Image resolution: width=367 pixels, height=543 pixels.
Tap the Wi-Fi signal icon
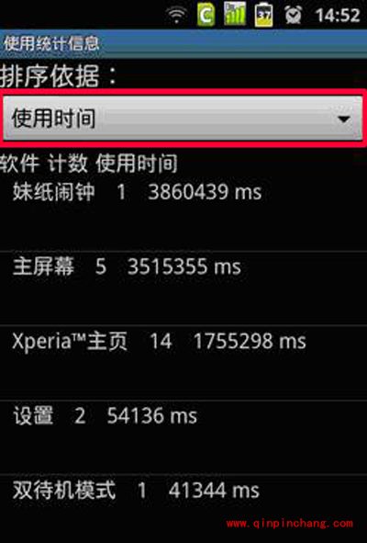click(x=176, y=16)
